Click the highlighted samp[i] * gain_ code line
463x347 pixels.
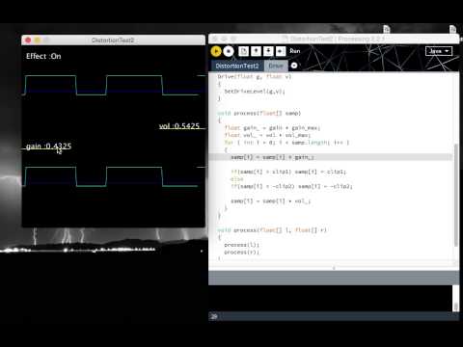272,157
